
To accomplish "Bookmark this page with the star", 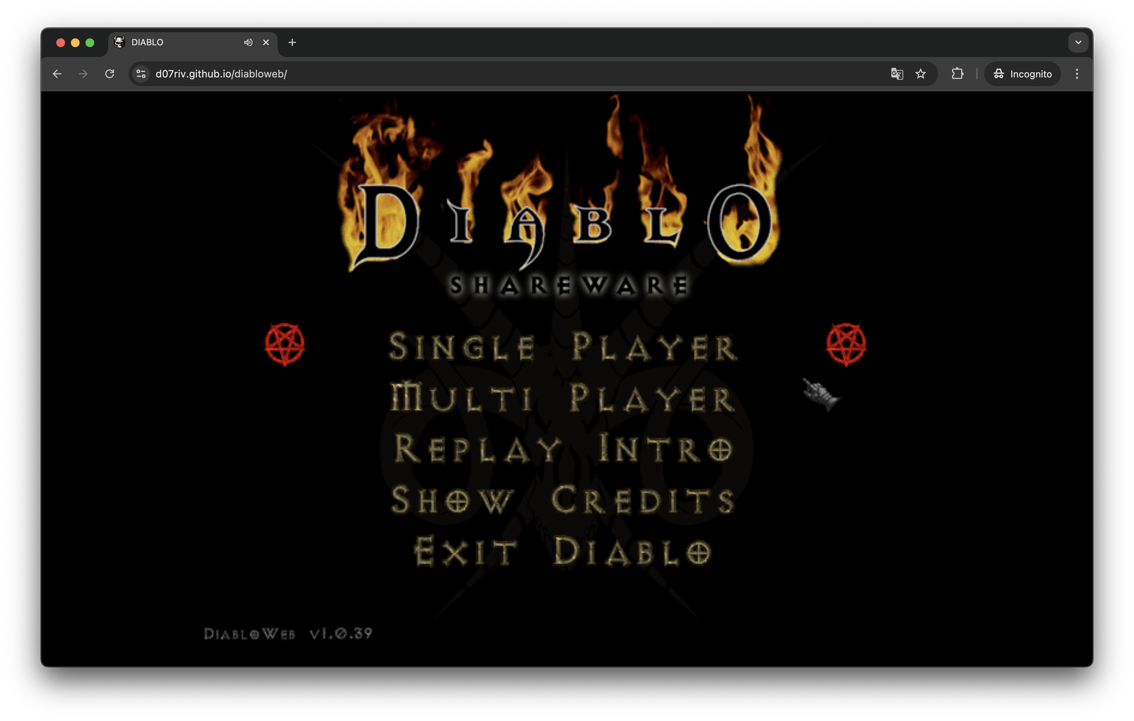I will (x=921, y=74).
